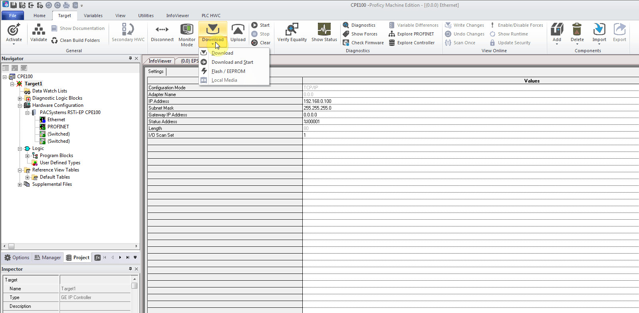The height and width of the screenshot is (313, 639).
Task: Choose Flash / EEPROM menu entry
Action: [234, 71]
